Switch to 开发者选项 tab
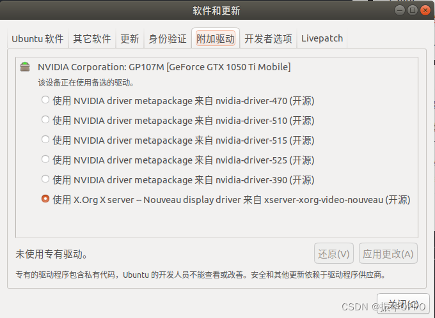The height and width of the screenshot is (318, 435). pyautogui.click(x=268, y=38)
